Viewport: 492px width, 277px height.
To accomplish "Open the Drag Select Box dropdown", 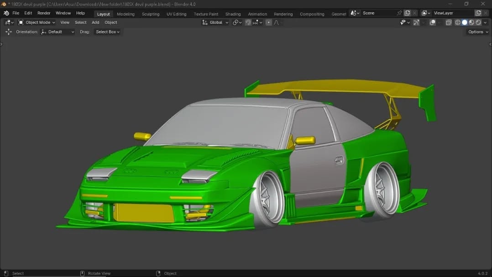I will pos(108,32).
